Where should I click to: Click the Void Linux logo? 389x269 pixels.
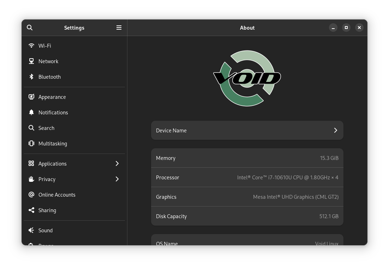click(247, 78)
